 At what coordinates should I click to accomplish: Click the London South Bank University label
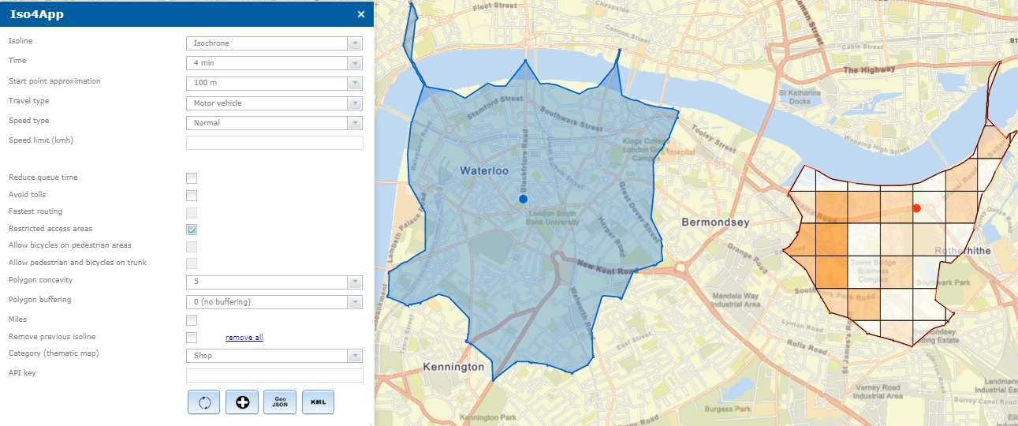tap(553, 219)
